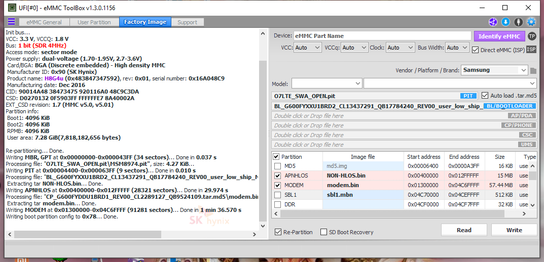Click the UMS slot label
The image size is (544, 262).
coord(527,145)
